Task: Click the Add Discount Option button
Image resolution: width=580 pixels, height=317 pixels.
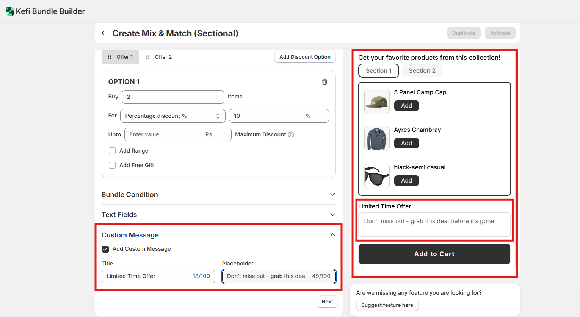Action: tap(305, 57)
